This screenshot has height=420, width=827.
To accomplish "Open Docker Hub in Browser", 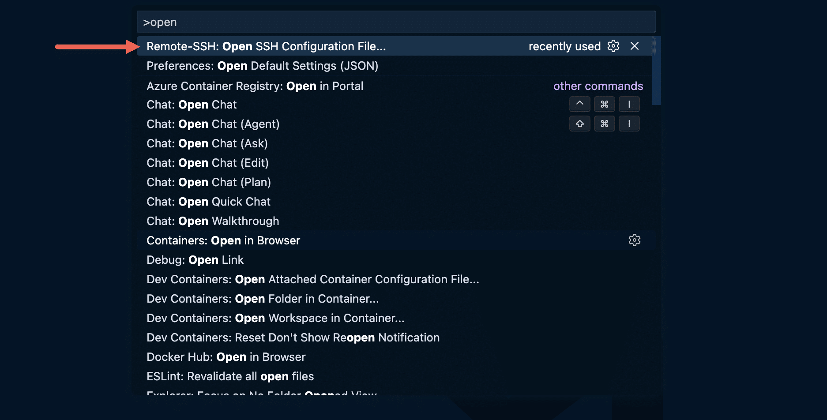I will coord(226,356).
